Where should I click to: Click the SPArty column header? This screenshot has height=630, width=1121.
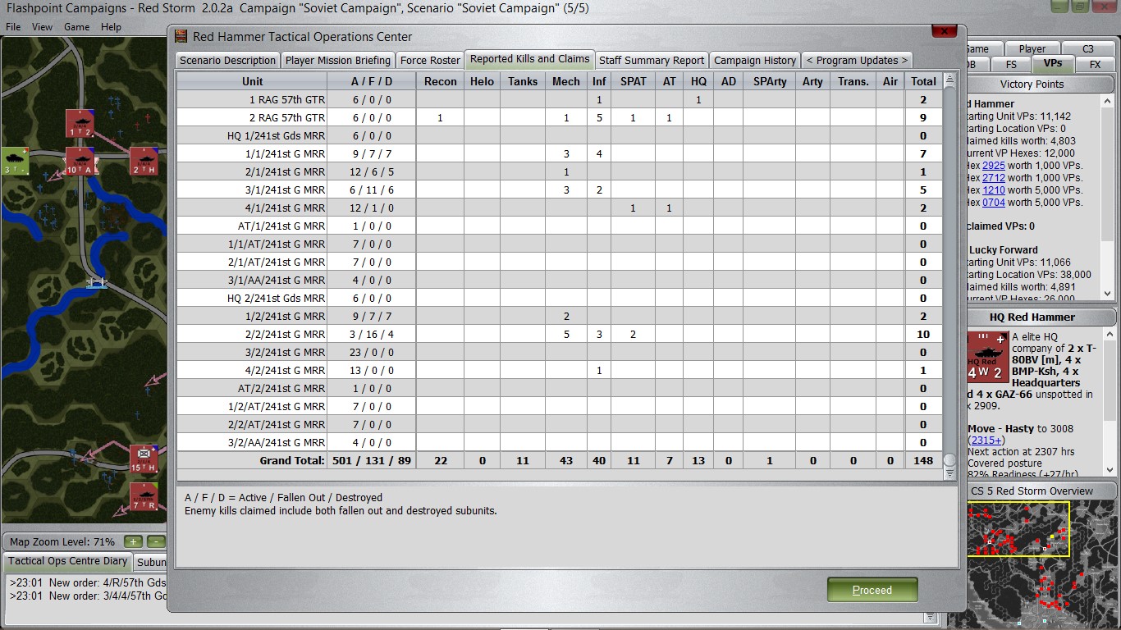click(770, 81)
